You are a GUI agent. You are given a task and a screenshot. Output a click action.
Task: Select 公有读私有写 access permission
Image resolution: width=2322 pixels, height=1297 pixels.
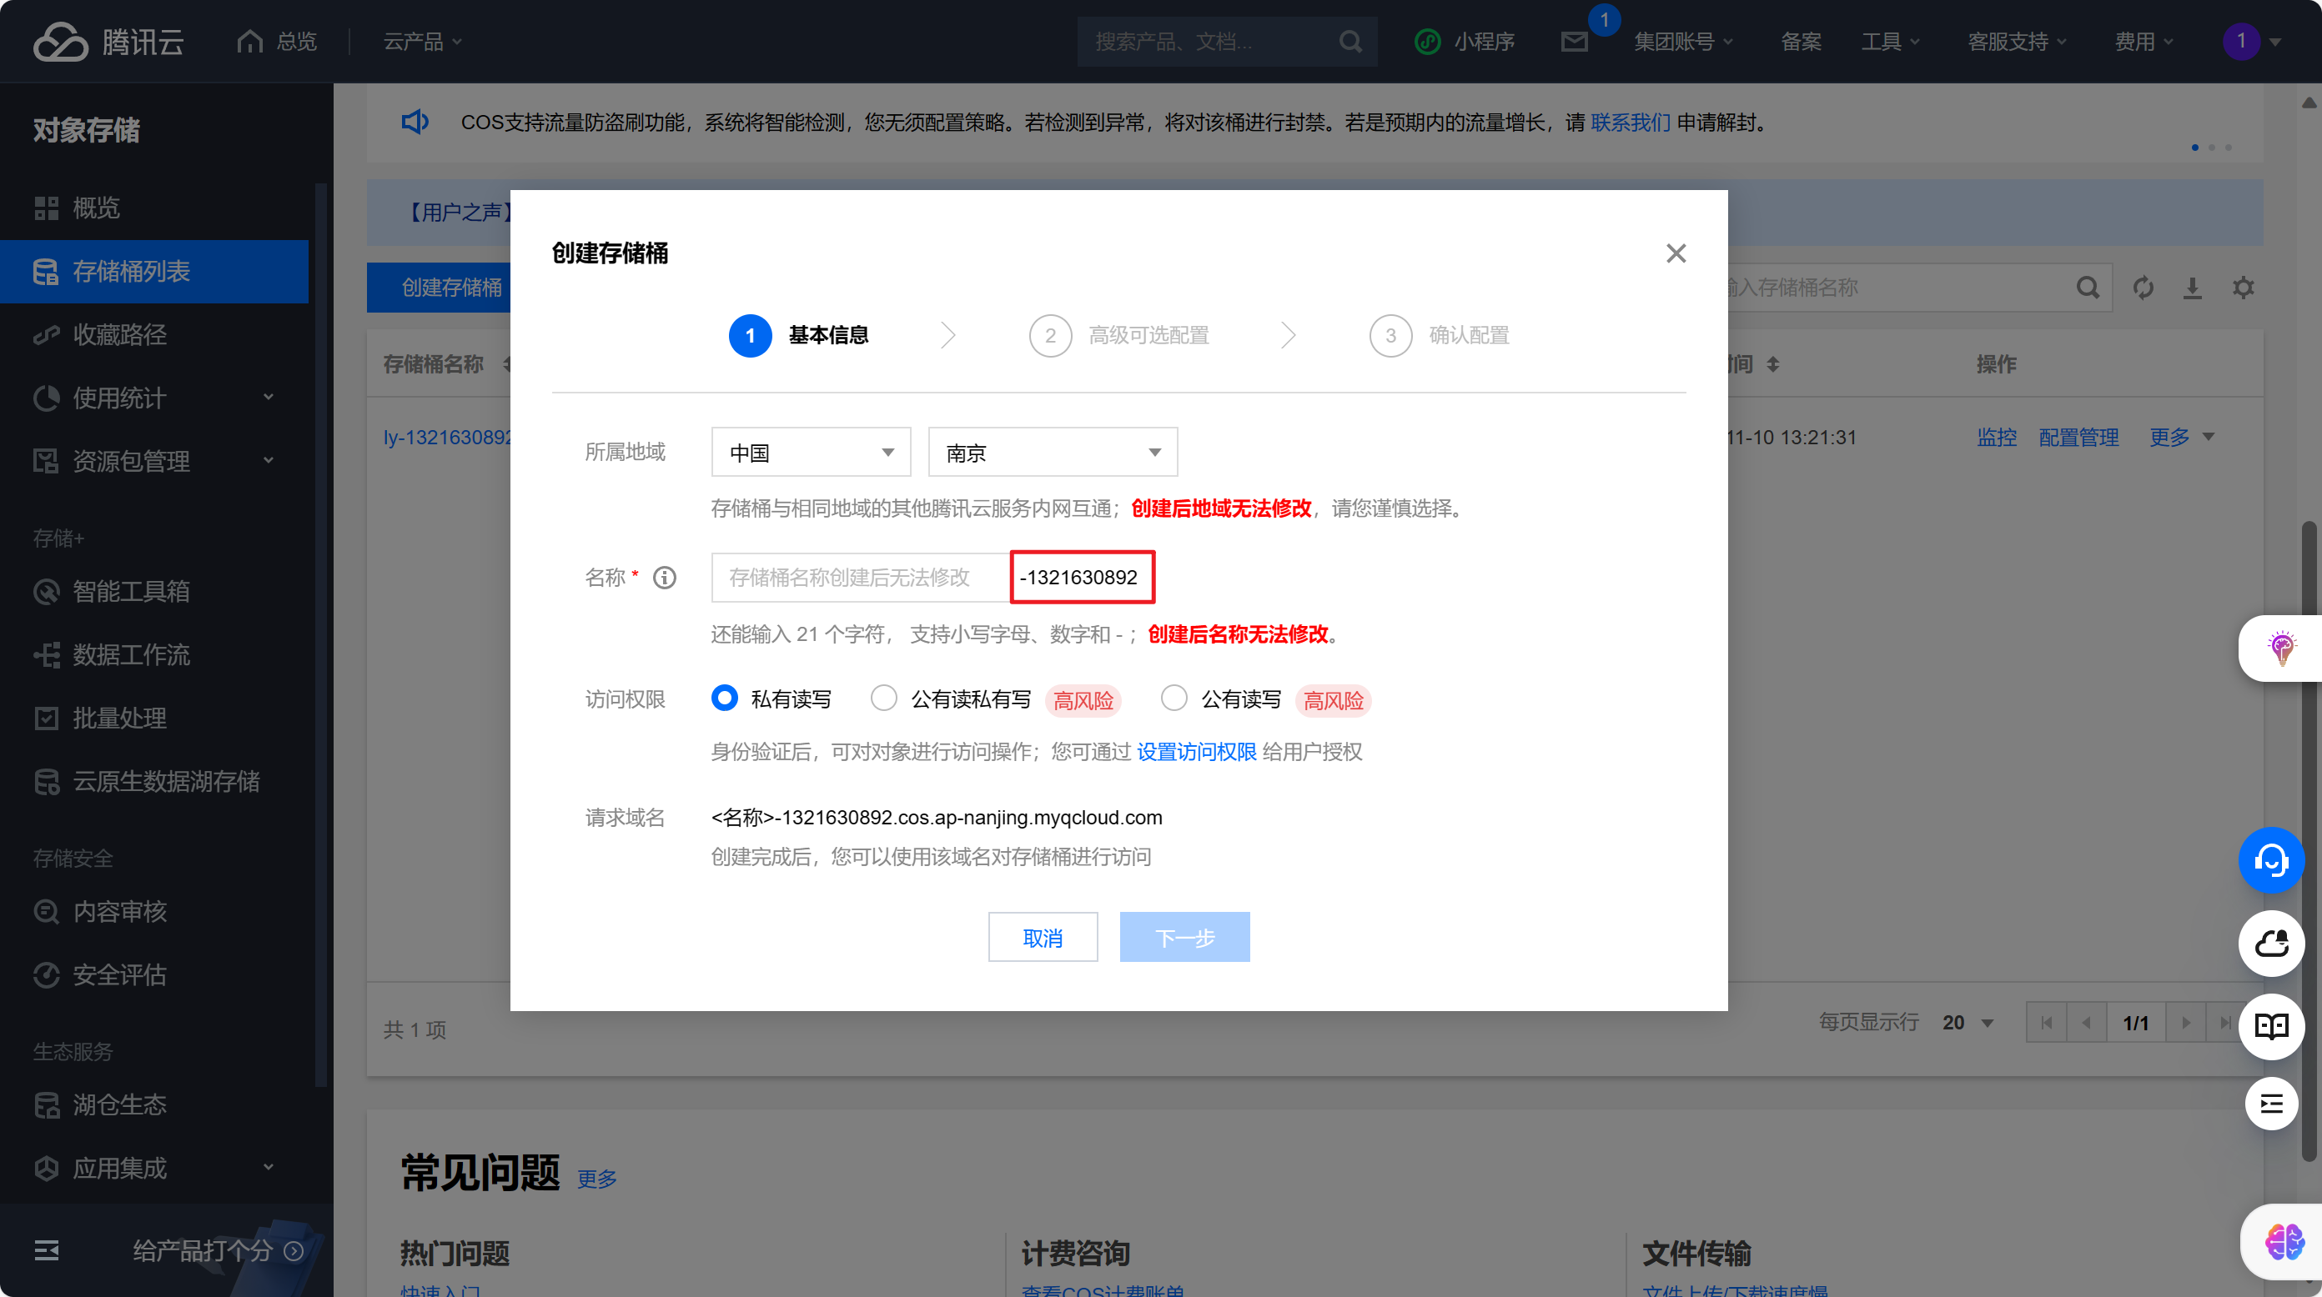point(883,698)
